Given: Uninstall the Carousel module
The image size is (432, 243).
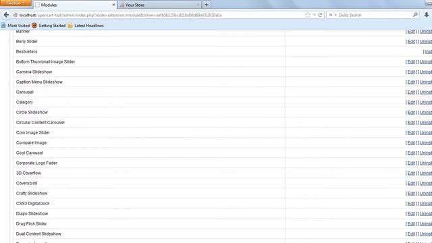Looking at the screenshot, I should pyautogui.click(x=426, y=92).
